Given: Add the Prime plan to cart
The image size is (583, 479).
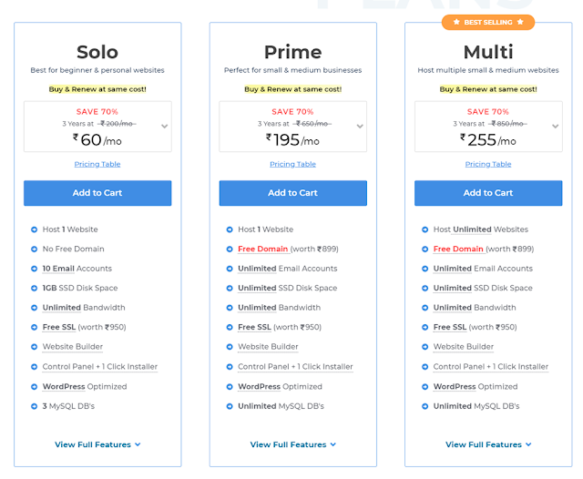Looking at the screenshot, I should 293,193.
